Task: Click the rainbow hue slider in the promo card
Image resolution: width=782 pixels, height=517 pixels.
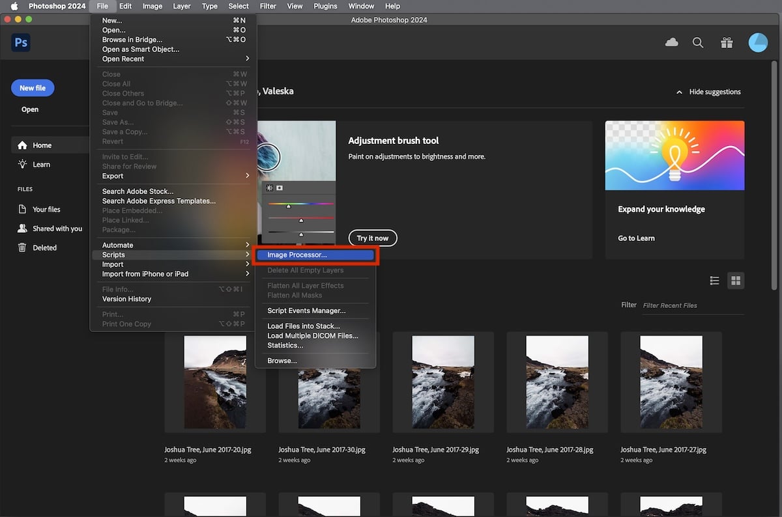Action: [x=298, y=203]
